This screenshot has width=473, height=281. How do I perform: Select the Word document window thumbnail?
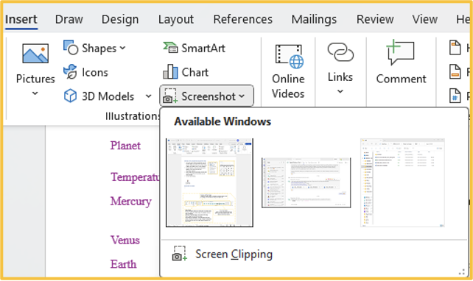209,183
